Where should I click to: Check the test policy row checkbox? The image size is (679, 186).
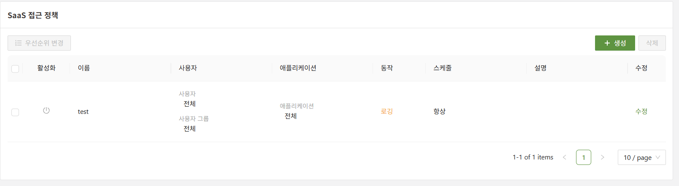pyautogui.click(x=15, y=112)
